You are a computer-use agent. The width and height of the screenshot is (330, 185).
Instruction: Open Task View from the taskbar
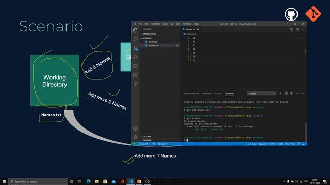coord(80,181)
